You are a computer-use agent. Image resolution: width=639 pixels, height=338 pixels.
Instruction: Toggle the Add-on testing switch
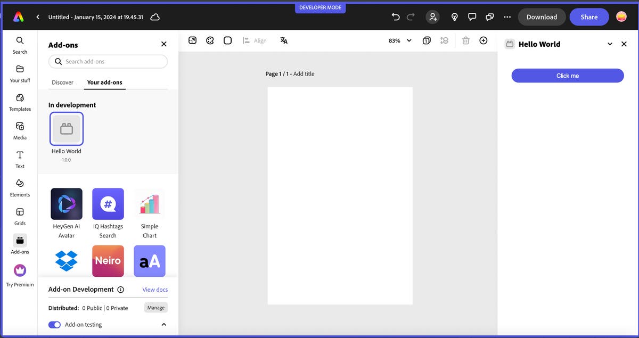click(54, 325)
